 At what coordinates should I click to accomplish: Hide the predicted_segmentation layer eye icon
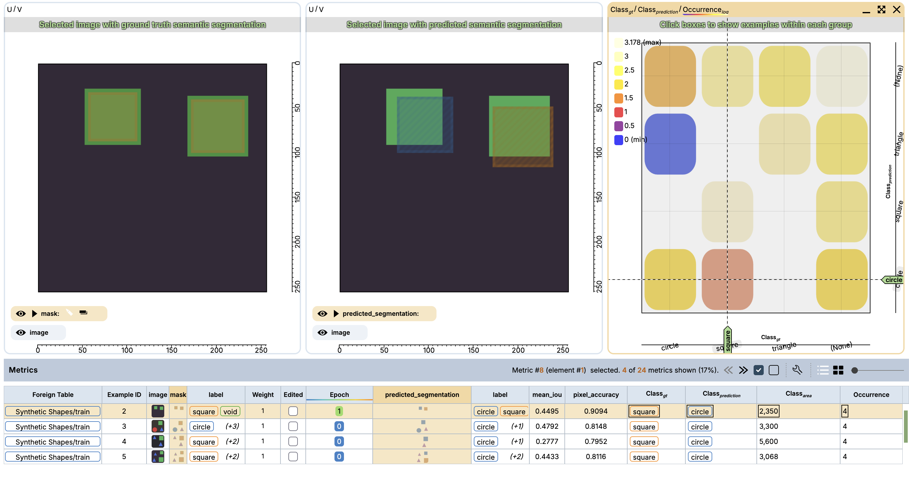coord(322,313)
